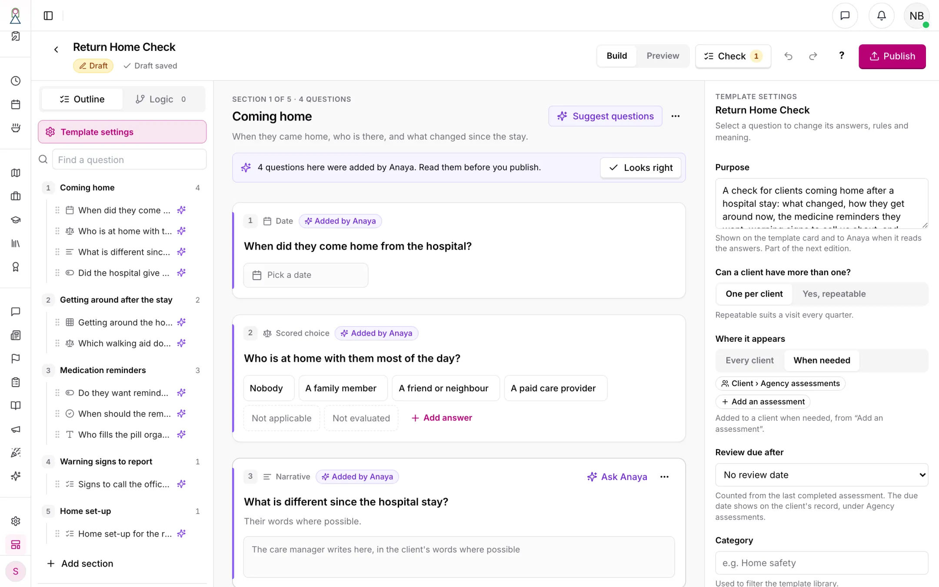Screen dimensions: 939x587
Task: Open the calendar icon in left rail
Action: pyautogui.click(x=16, y=104)
